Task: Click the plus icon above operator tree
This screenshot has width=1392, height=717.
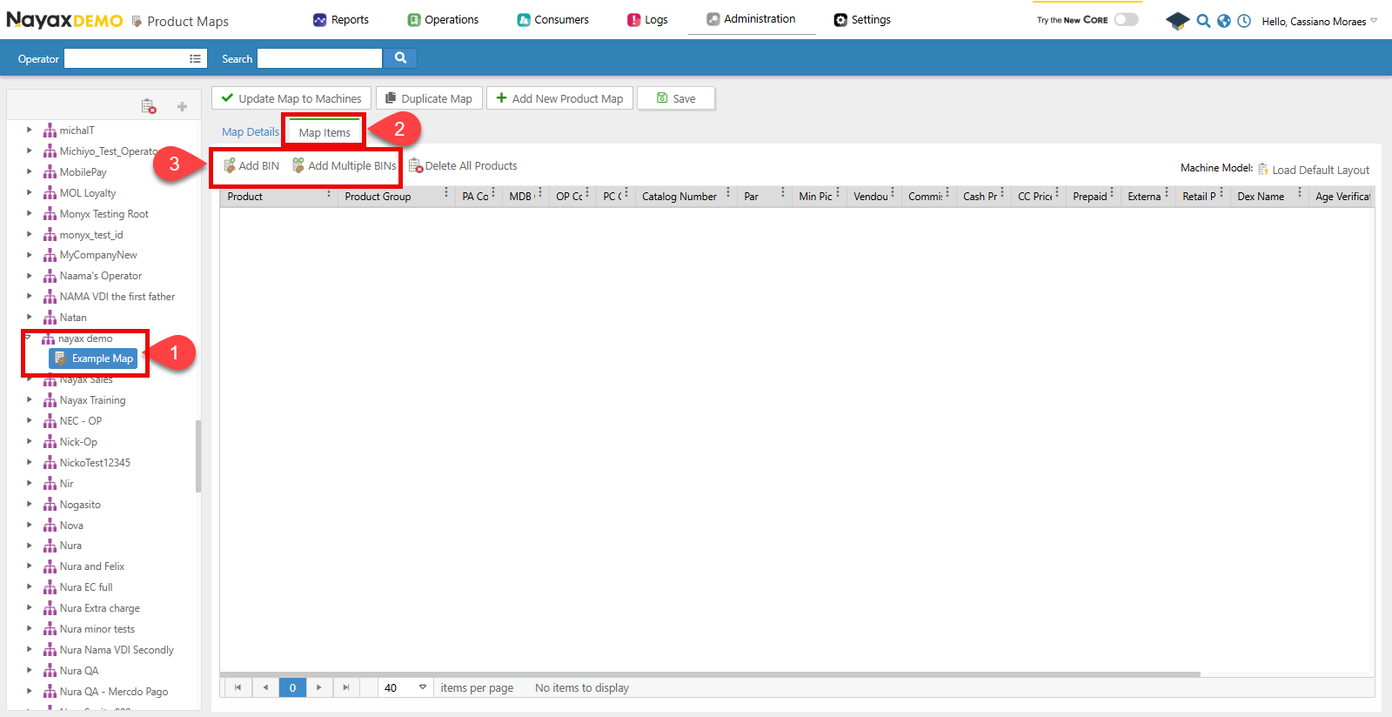Action: [x=182, y=106]
